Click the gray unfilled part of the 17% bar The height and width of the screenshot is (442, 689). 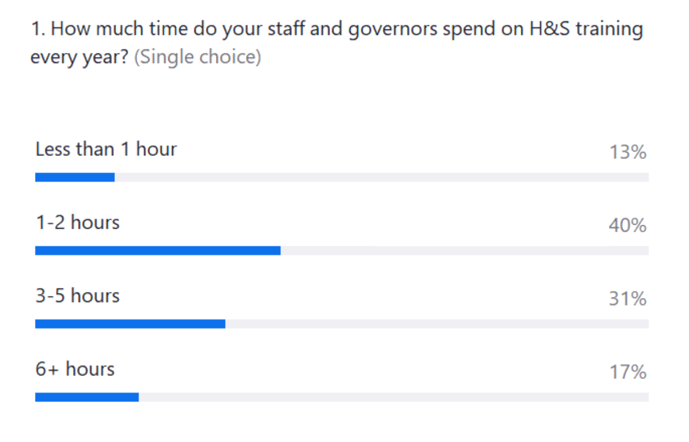click(x=393, y=397)
